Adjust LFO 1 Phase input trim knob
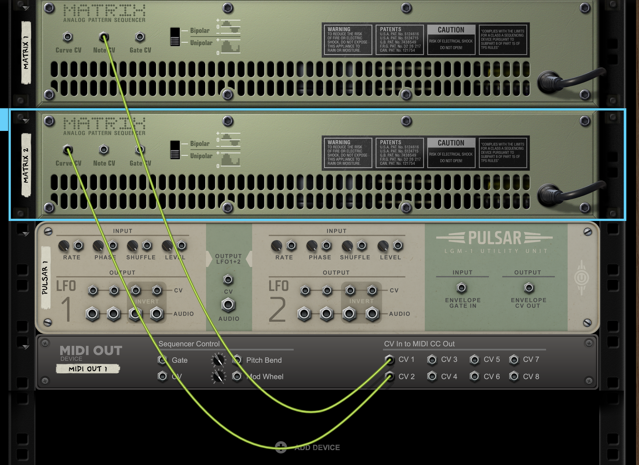The image size is (639, 465). point(98,246)
